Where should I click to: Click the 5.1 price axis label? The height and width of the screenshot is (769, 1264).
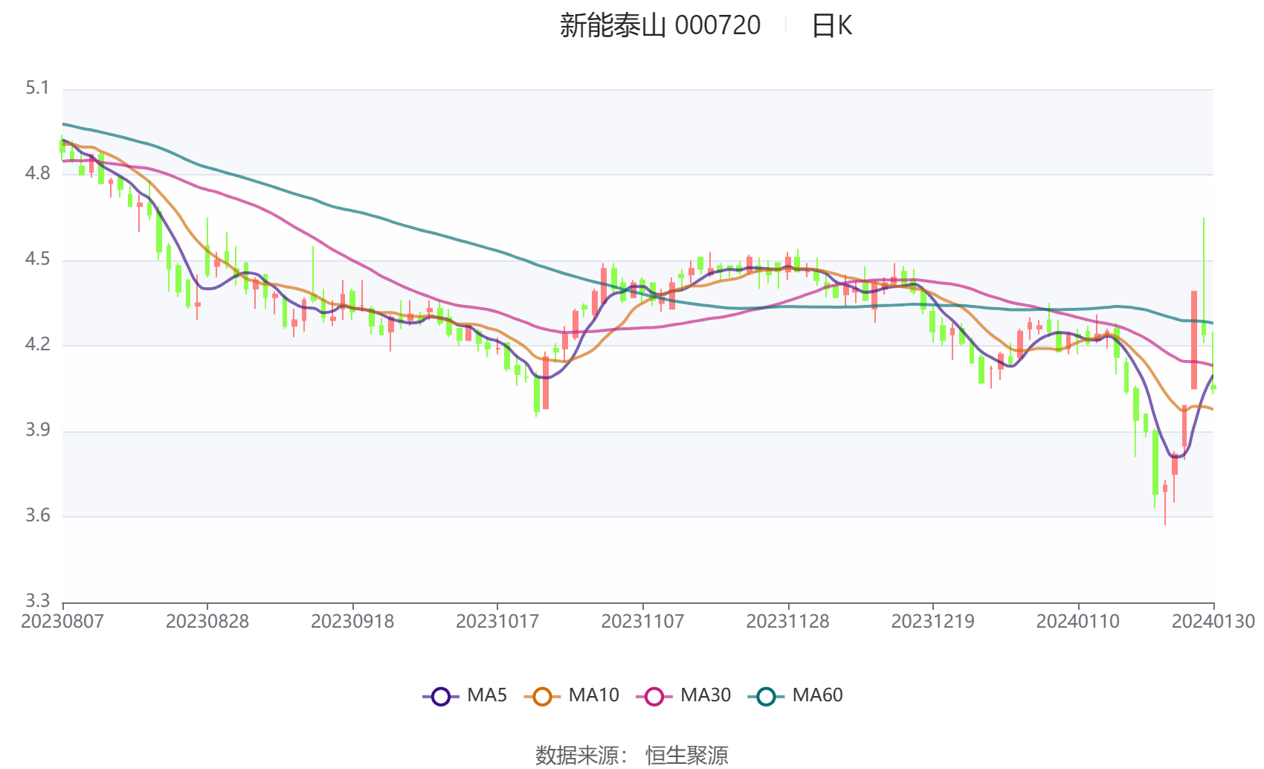[x=37, y=89]
